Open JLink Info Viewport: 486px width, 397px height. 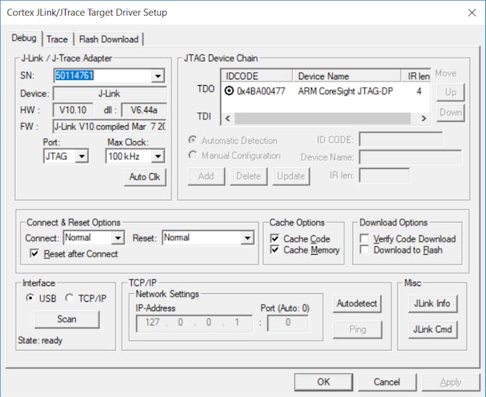click(x=432, y=303)
